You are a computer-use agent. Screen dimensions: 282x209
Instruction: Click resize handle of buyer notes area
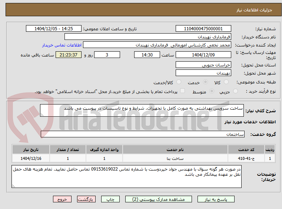click(x=13, y=186)
